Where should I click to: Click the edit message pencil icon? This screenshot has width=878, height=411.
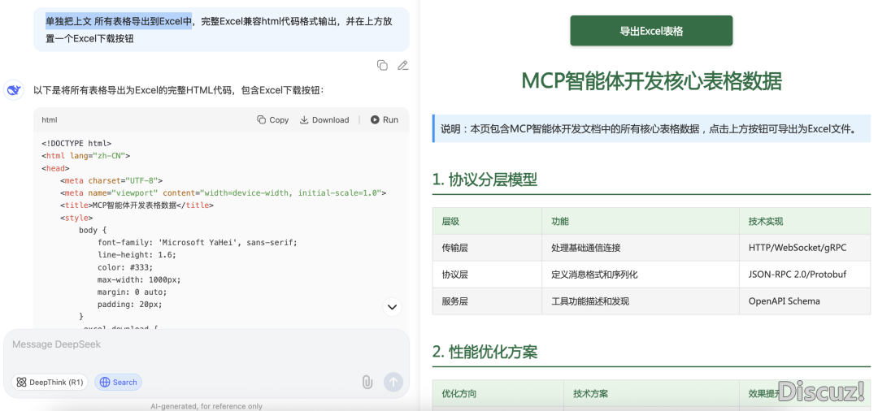click(x=402, y=66)
